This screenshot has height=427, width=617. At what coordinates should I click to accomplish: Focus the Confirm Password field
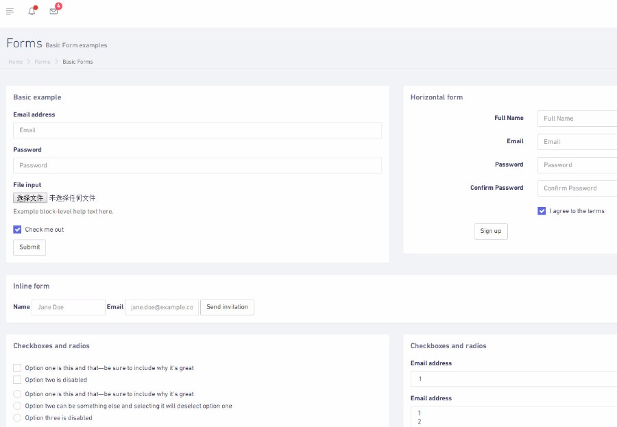577,188
